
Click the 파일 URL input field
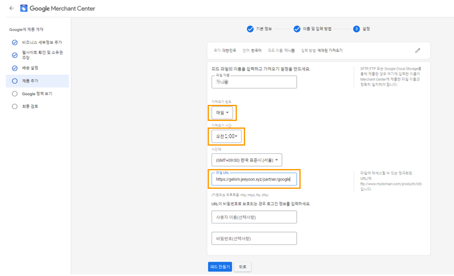pyautogui.click(x=254, y=179)
